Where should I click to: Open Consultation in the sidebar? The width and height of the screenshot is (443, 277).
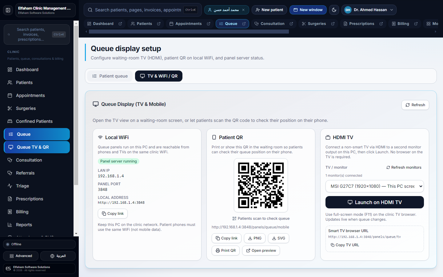(37, 160)
